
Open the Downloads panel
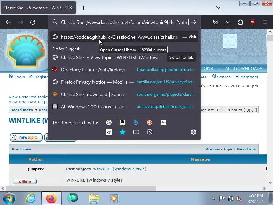[228, 22]
